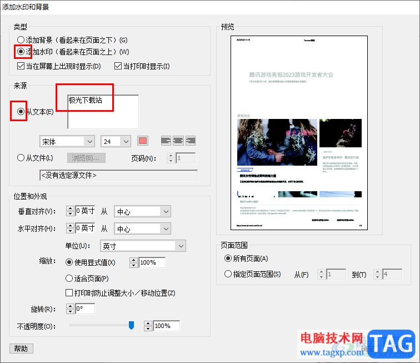Increase scale percentage with up arrow

(134, 260)
